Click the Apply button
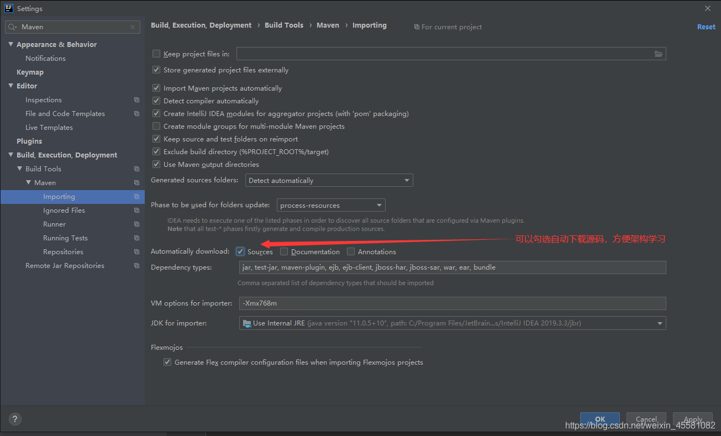 point(693,419)
